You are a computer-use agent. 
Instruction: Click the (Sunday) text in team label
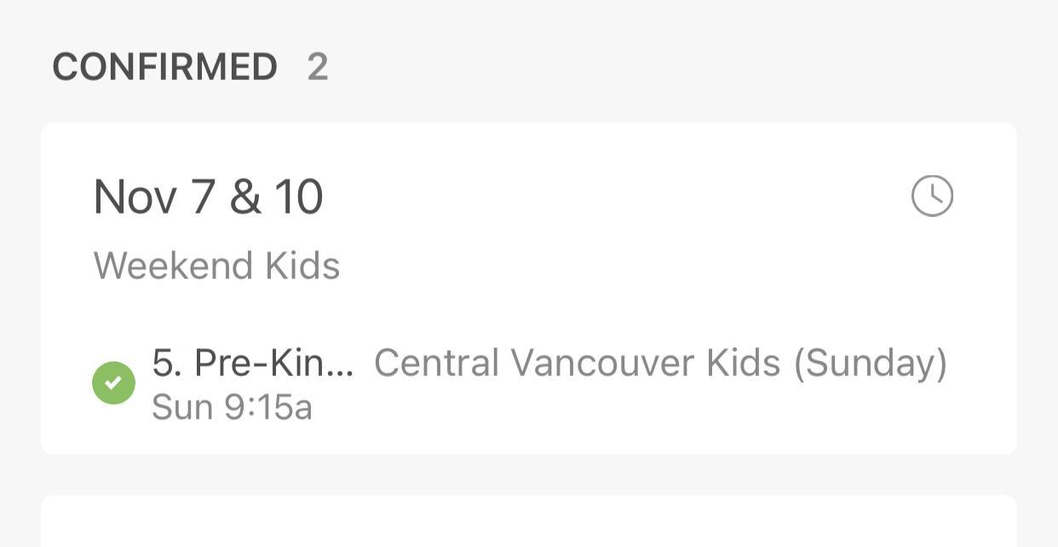click(871, 364)
